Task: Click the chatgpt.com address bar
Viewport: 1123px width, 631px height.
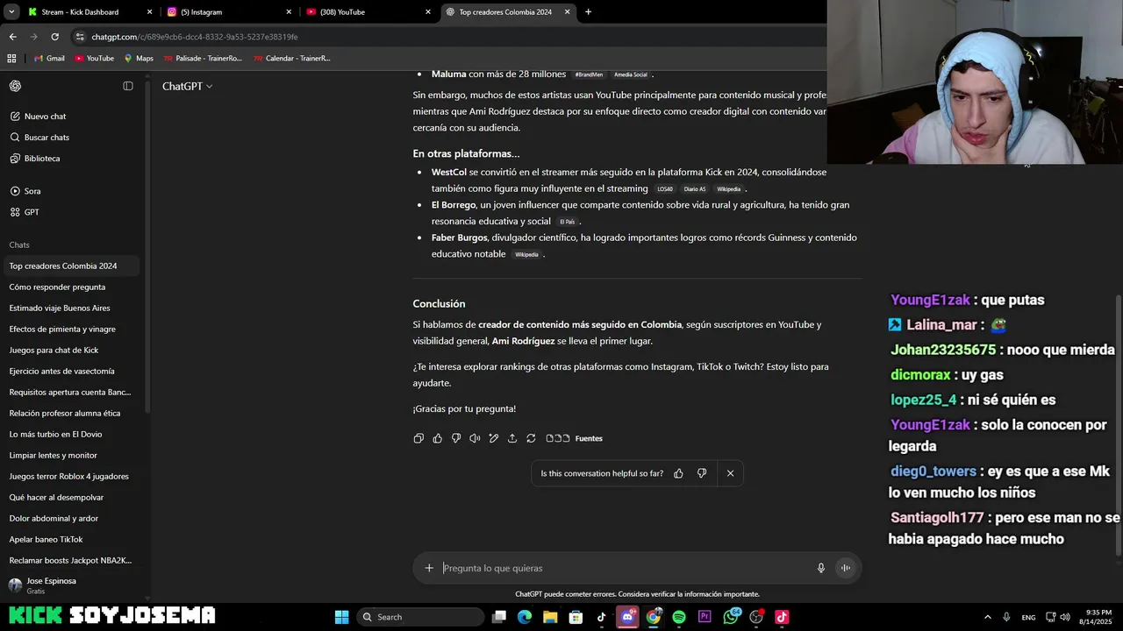Action: tap(447, 37)
